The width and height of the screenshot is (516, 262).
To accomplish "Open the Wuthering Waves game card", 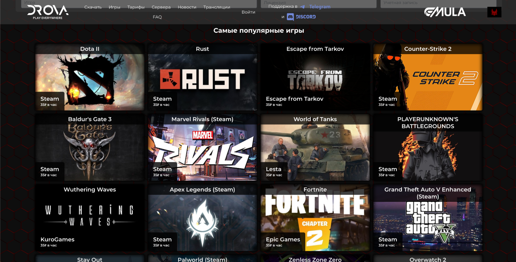I will click(90, 218).
